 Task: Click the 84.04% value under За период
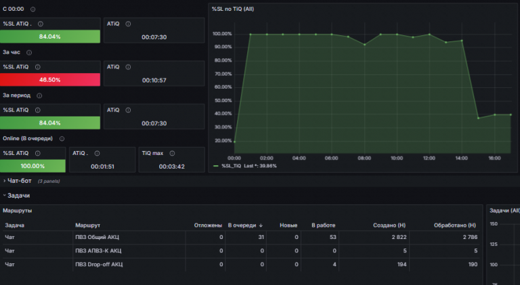[x=49, y=123]
